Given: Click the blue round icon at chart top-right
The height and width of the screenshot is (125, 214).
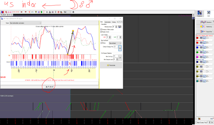Looking at the screenshot, I should point(193,18).
